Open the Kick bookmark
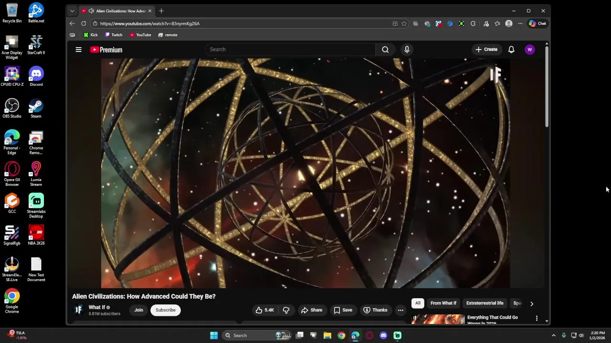 [x=91, y=35]
